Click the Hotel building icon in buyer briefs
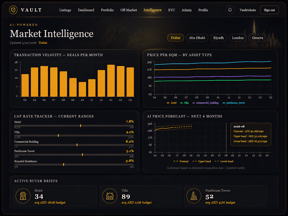 (x=23, y=196)
